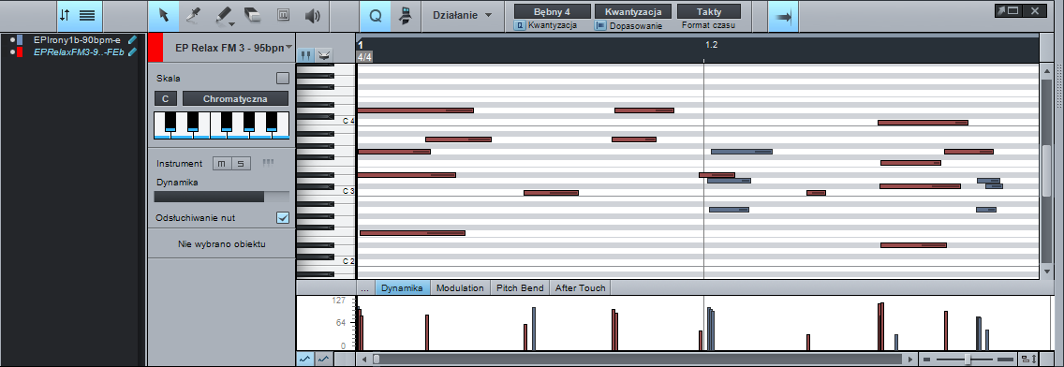The width and height of the screenshot is (1064, 367).
Task: Open the Bębny 4 quantize value field
Action: pos(552,11)
